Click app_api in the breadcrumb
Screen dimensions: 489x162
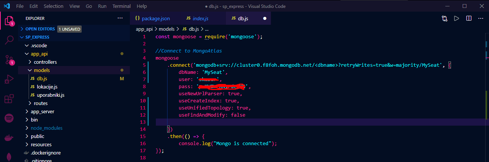tap(145, 29)
